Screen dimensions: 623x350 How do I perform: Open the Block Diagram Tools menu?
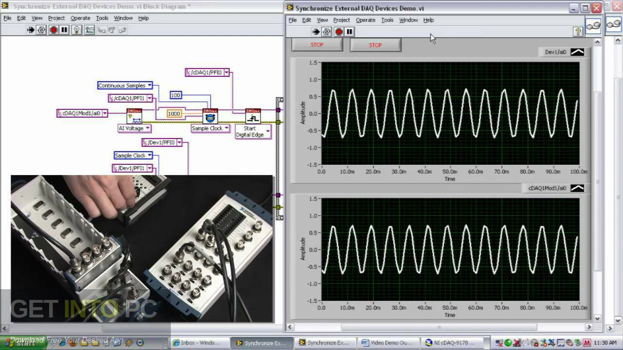(x=102, y=18)
